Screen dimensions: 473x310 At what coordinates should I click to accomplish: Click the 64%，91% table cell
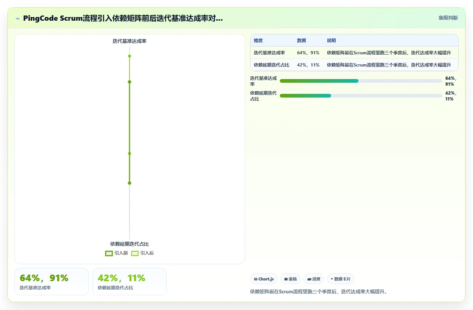(x=308, y=53)
